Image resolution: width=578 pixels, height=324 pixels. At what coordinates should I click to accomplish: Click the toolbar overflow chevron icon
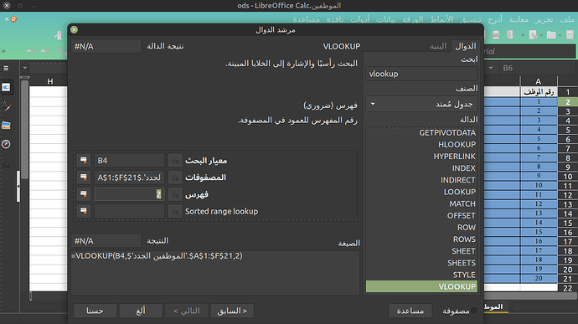pos(3,51)
